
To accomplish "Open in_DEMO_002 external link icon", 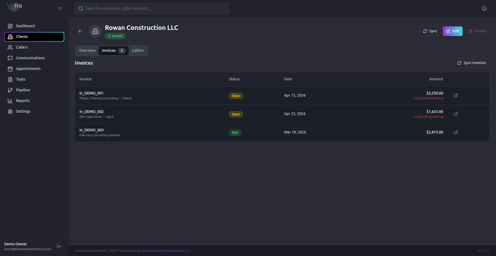I will (456, 114).
